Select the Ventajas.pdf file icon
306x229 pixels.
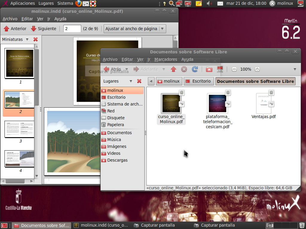(264, 103)
